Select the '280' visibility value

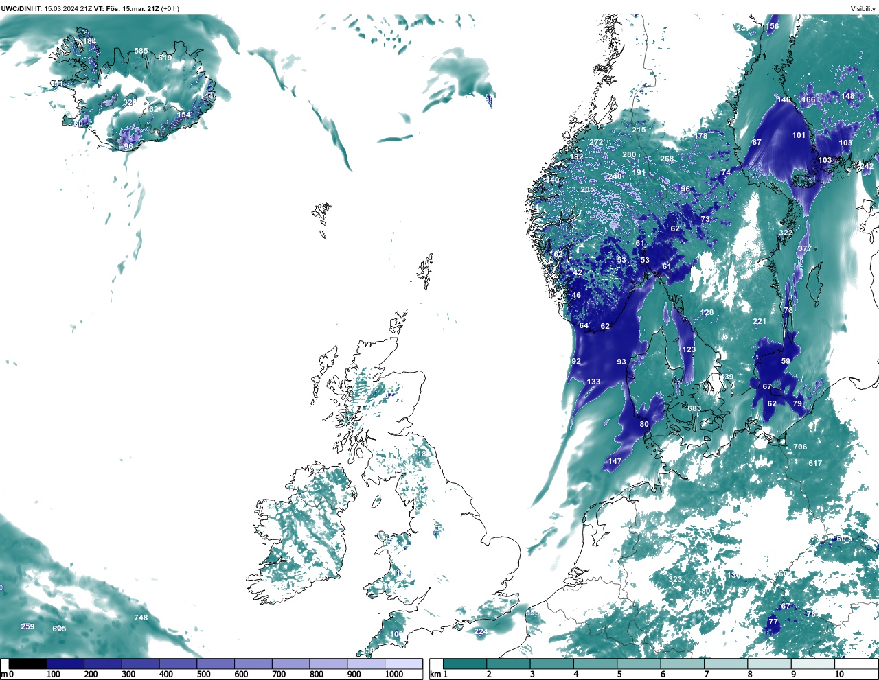tap(629, 154)
